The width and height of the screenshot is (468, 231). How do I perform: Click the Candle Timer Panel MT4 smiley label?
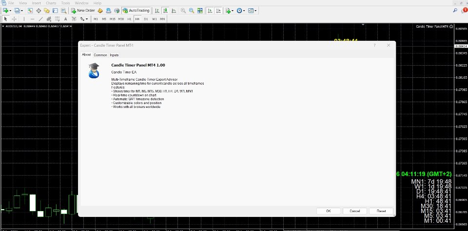point(434,26)
